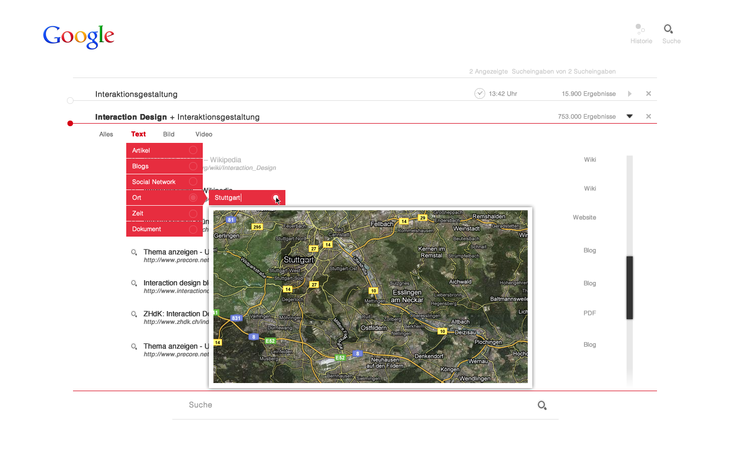Click the magnifier icon beside Interaction design blog result
730x456 pixels.
[x=134, y=283]
